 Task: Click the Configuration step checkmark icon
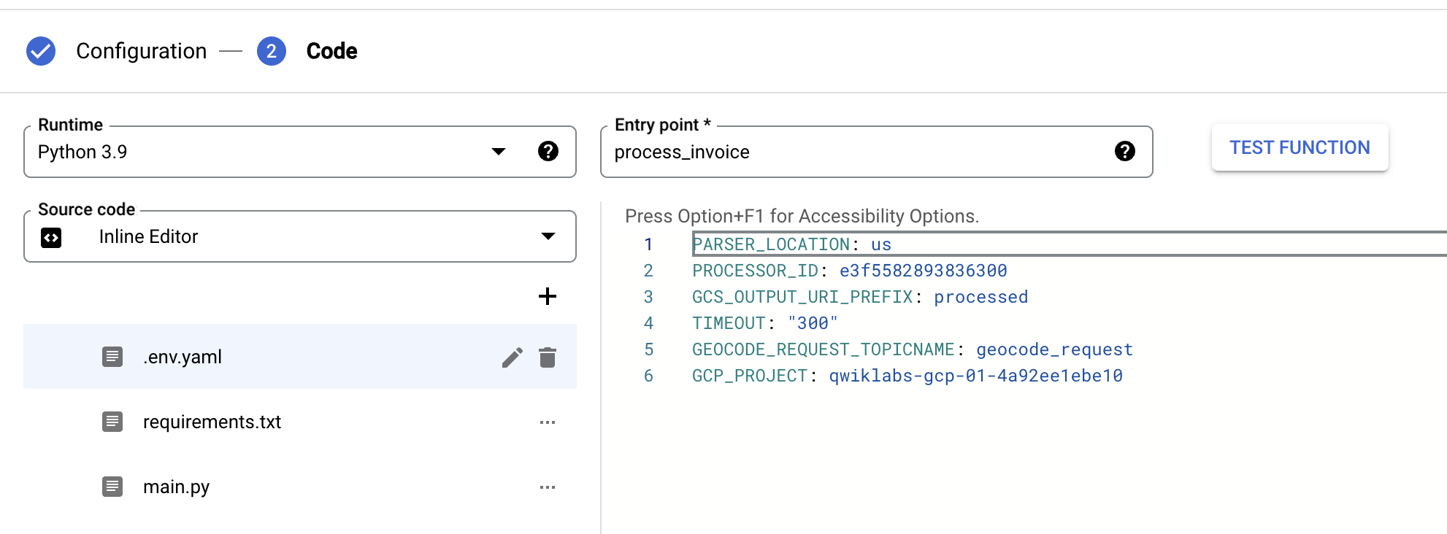(41, 51)
